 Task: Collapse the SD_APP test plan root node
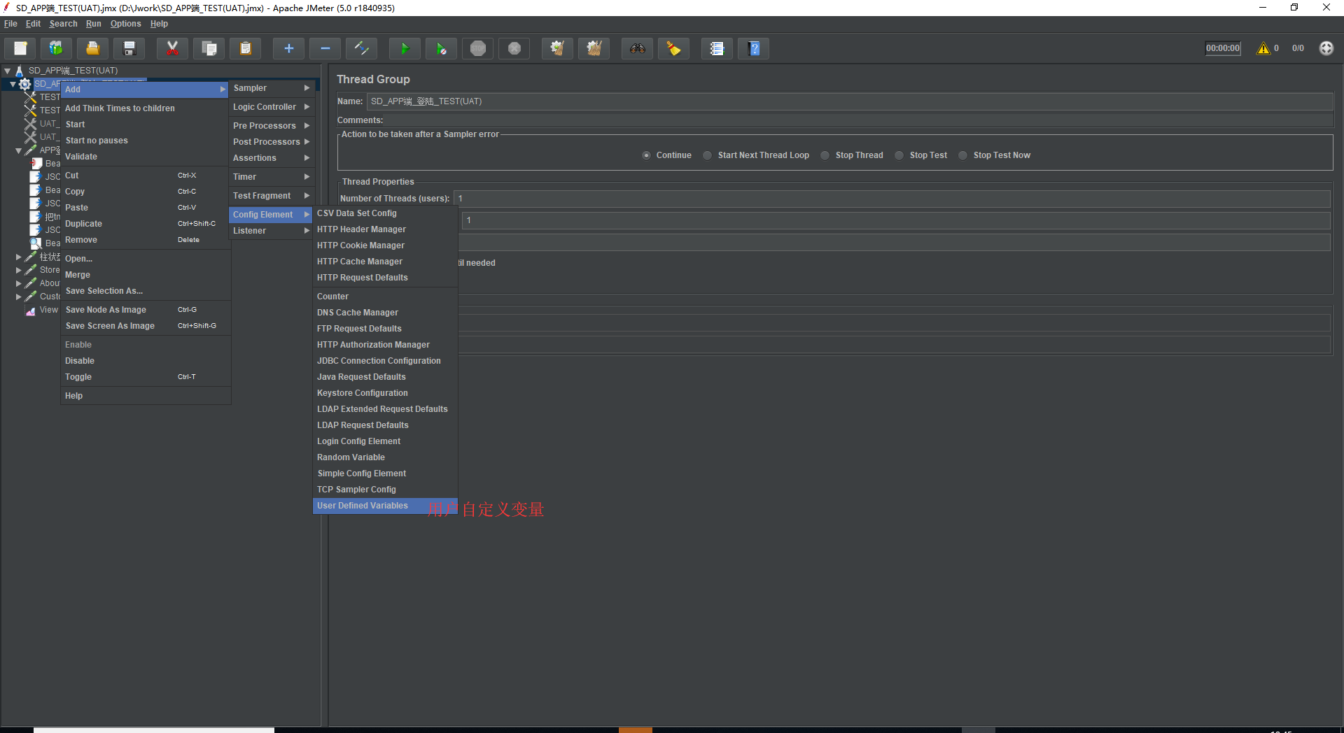pyautogui.click(x=7, y=71)
